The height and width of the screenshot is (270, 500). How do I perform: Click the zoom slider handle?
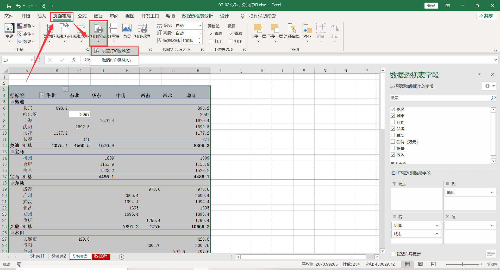[x=463, y=264]
